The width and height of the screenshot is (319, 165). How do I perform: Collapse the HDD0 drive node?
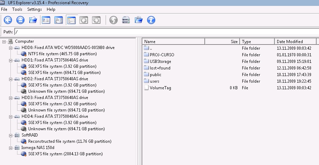click(x=10, y=48)
